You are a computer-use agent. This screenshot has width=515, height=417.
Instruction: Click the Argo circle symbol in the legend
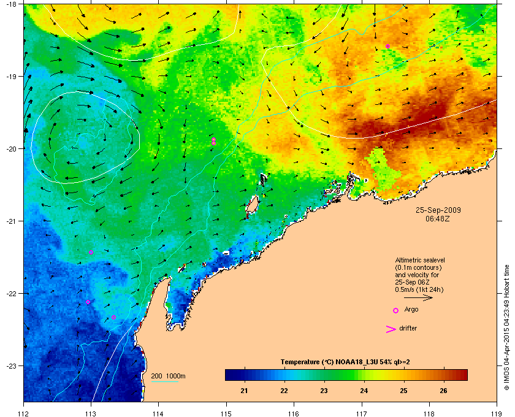click(x=396, y=310)
